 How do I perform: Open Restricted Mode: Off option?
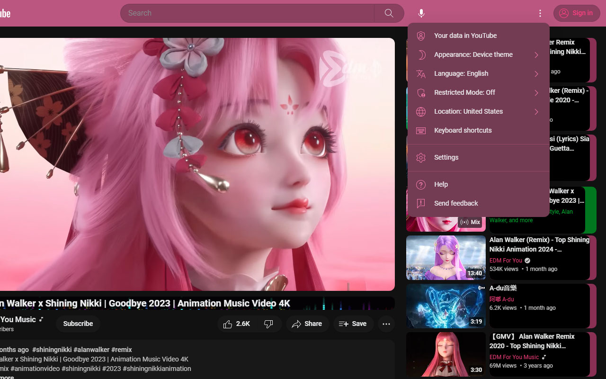tap(478, 92)
